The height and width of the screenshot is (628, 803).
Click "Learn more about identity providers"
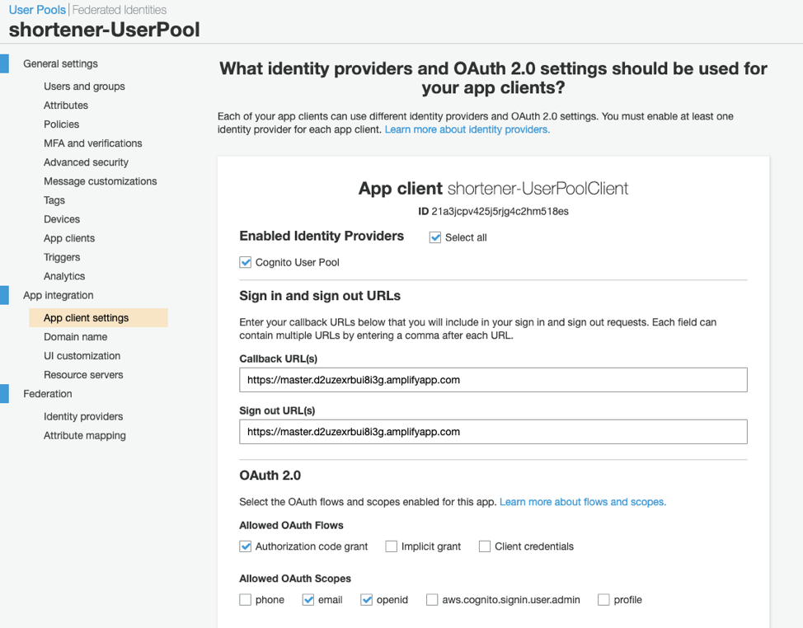click(x=467, y=129)
